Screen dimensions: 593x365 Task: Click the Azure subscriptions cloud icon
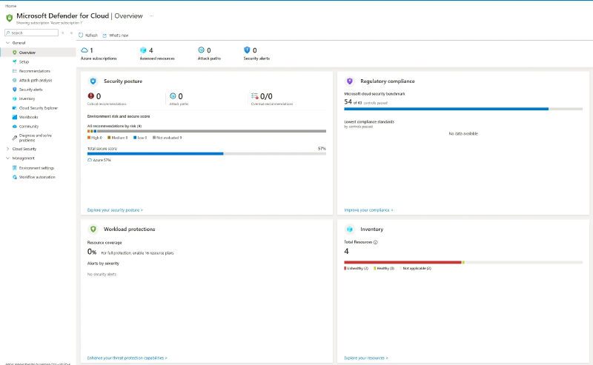point(85,50)
